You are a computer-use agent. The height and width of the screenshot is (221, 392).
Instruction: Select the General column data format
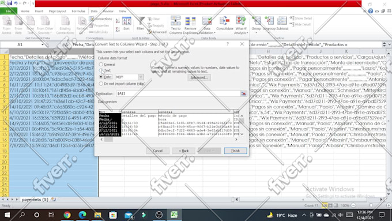107,64
